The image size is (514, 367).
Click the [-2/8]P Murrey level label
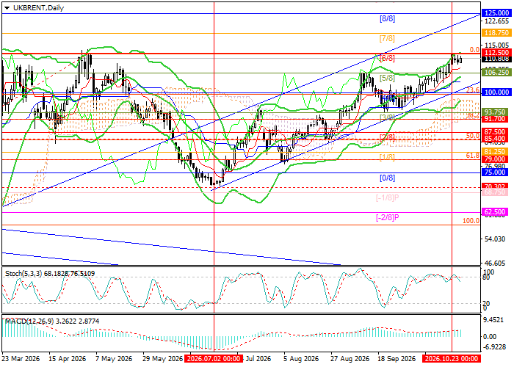(387, 217)
